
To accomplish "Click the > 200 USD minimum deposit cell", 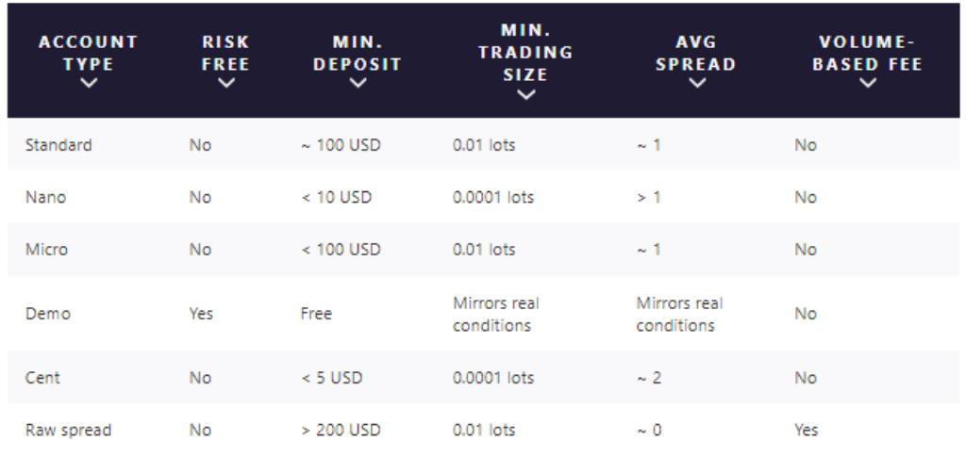I will [x=341, y=430].
